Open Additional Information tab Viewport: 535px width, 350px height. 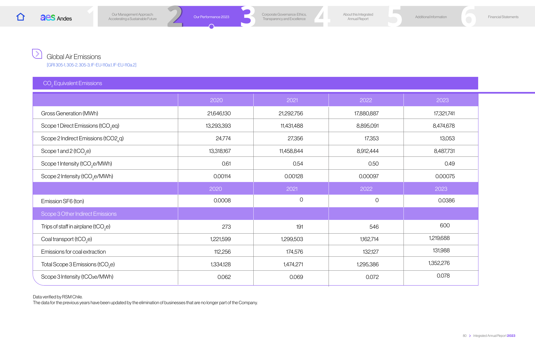431,17
